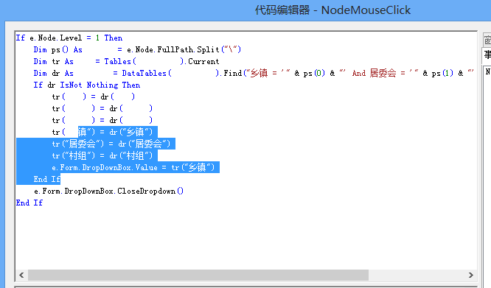Click the 'Dim tr As' declaration
Image resolution: width=491 pixels, height=288 pixels.
[54, 62]
